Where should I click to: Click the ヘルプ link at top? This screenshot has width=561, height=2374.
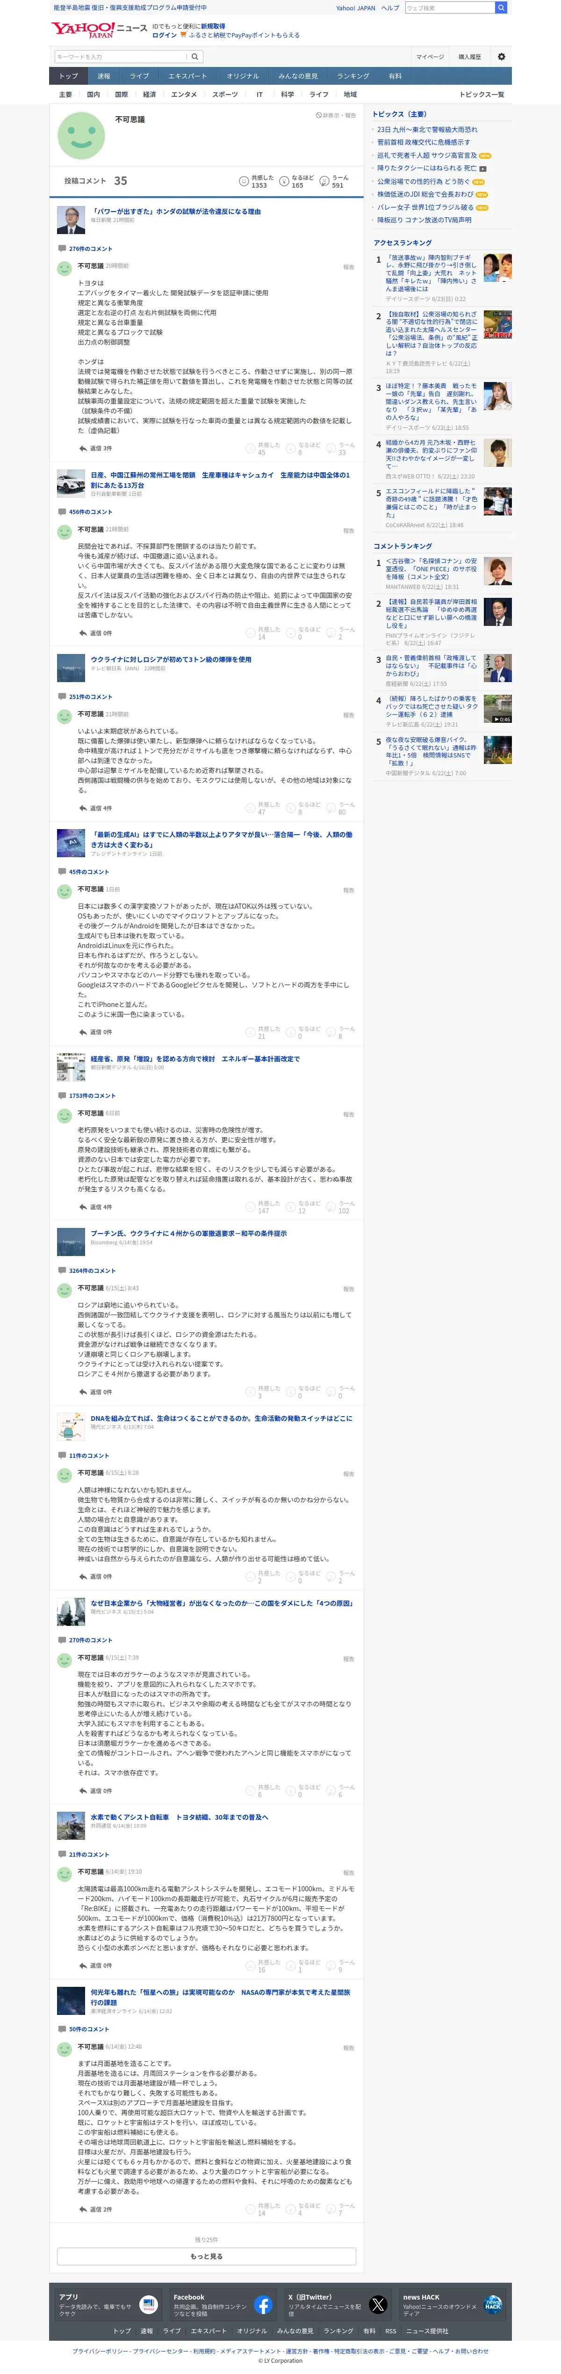(x=391, y=7)
